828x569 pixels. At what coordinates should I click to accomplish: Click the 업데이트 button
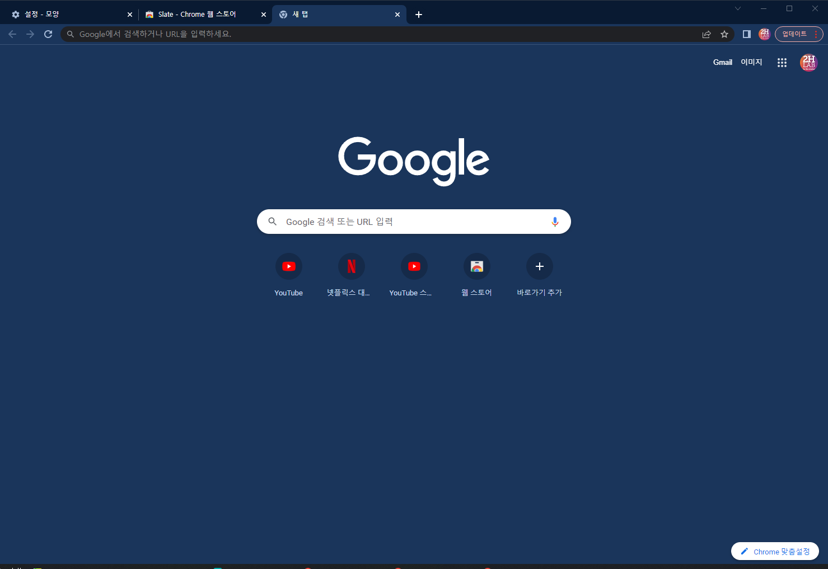click(x=799, y=34)
